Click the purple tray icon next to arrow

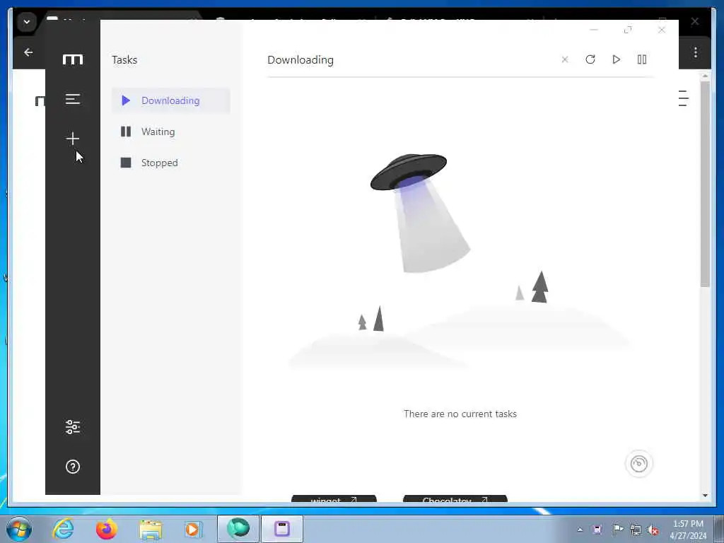(x=597, y=530)
